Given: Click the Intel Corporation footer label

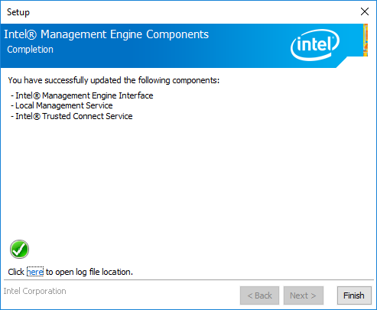Looking at the screenshot, I should click(34, 291).
